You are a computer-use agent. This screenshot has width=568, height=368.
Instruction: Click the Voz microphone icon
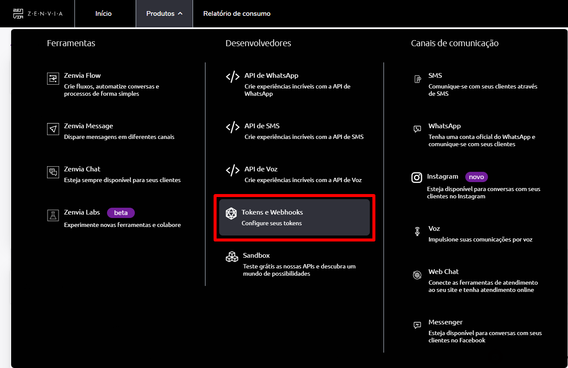(417, 231)
